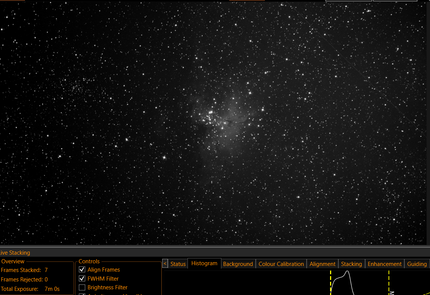Click the white histogram curve peak

click(347, 272)
